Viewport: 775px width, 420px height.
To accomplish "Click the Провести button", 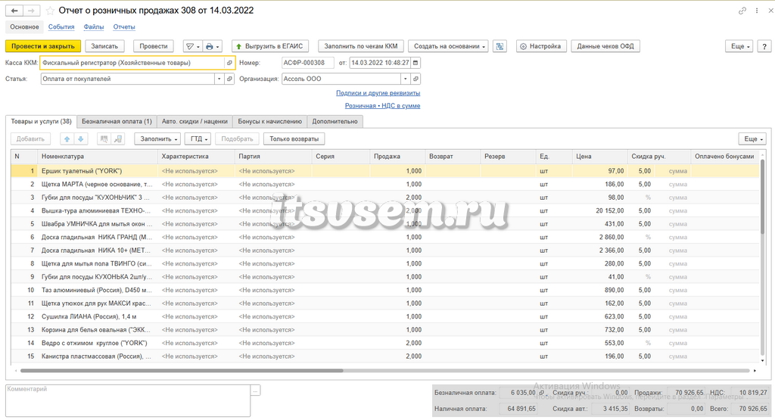I will [x=153, y=46].
